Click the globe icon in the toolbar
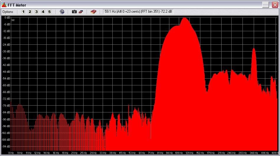Image resolution: width=280 pixels, height=156 pixels. click(x=62, y=12)
